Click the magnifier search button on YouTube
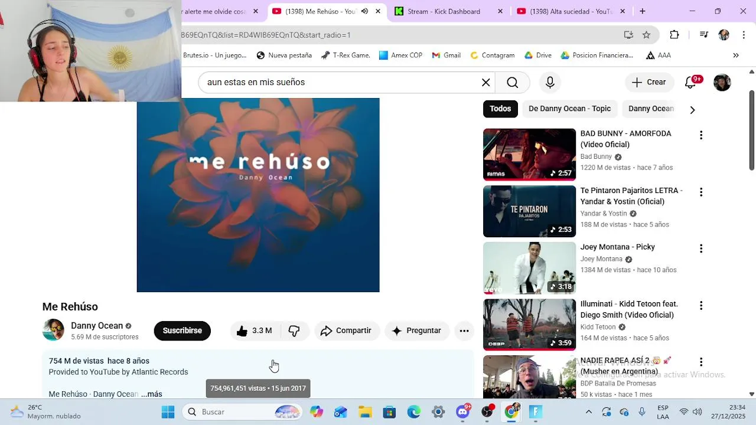The width and height of the screenshot is (756, 425). [x=513, y=83]
